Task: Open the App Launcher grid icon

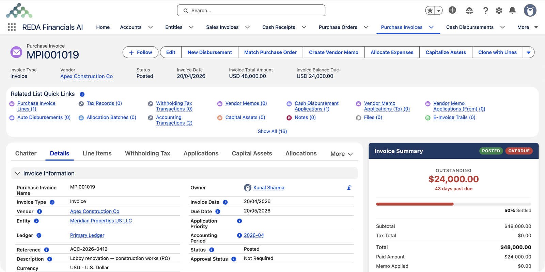Action: pos(12,27)
